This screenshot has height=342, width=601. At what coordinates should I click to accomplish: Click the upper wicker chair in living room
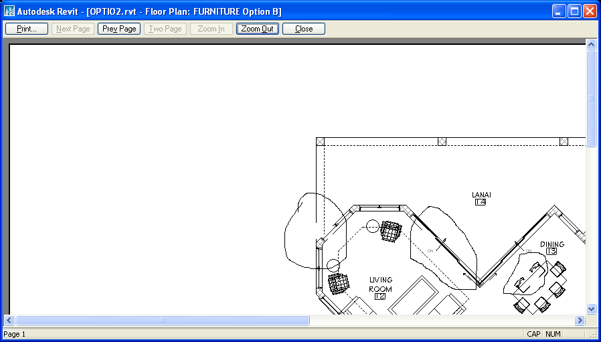pyautogui.click(x=392, y=231)
